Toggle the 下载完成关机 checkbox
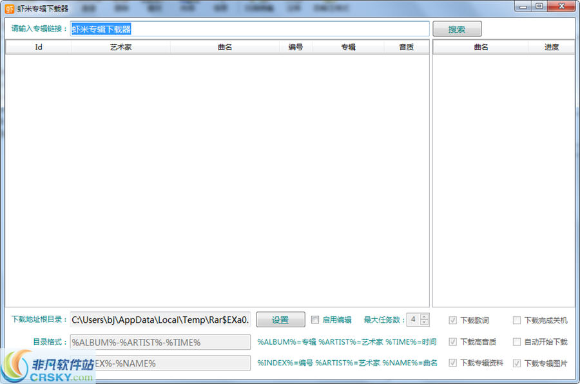The height and width of the screenshot is (384, 580). click(517, 320)
